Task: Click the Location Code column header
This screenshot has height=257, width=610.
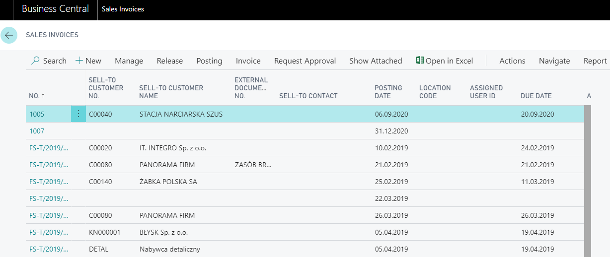Action: pyautogui.click(x=435, y=92)
